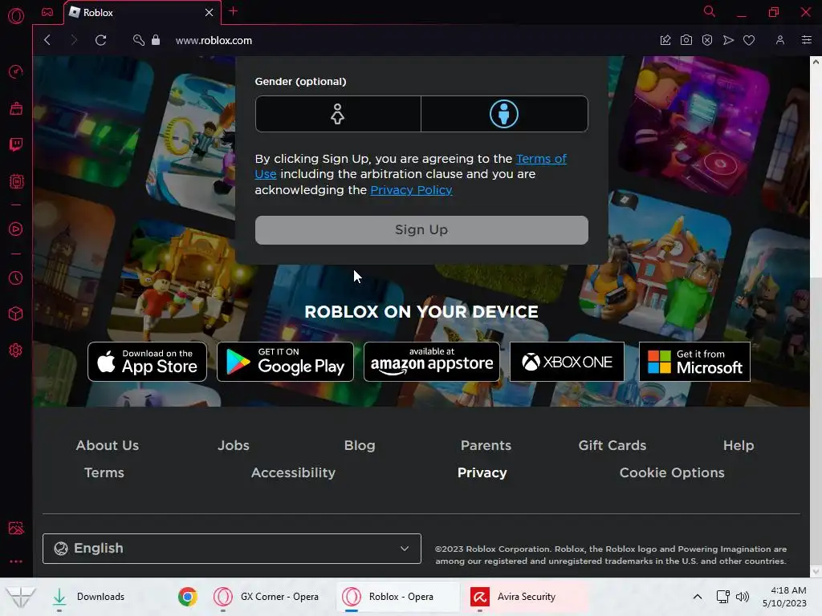The width and height of the screenshot is (822, 616).
Task: Open Extensions cube icon in sidebar
Action: 16,314
